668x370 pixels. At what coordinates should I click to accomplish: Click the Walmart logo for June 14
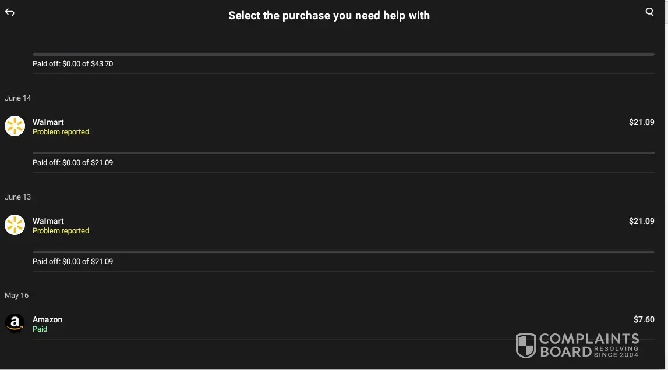15,126
